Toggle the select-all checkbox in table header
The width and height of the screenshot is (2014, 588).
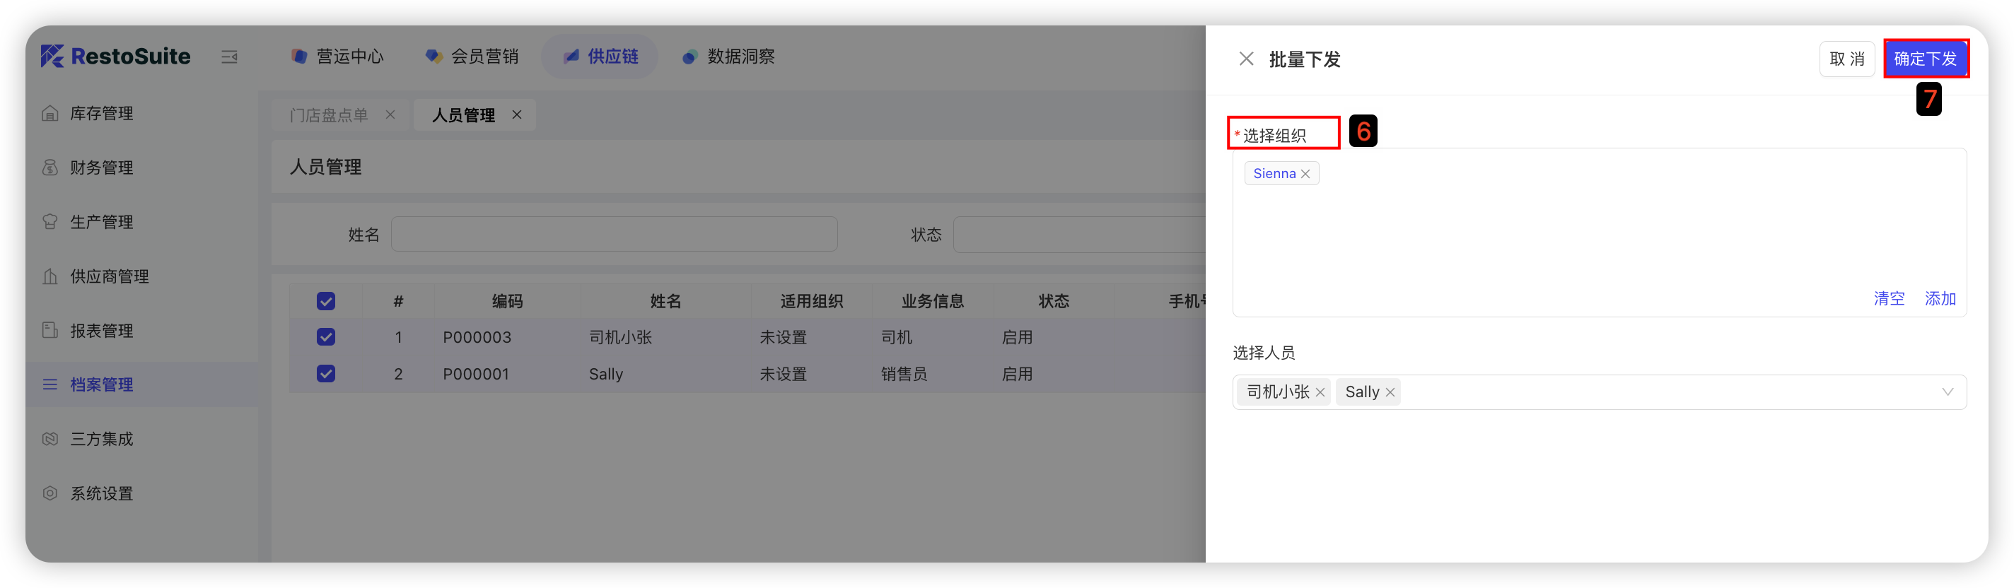326,301
